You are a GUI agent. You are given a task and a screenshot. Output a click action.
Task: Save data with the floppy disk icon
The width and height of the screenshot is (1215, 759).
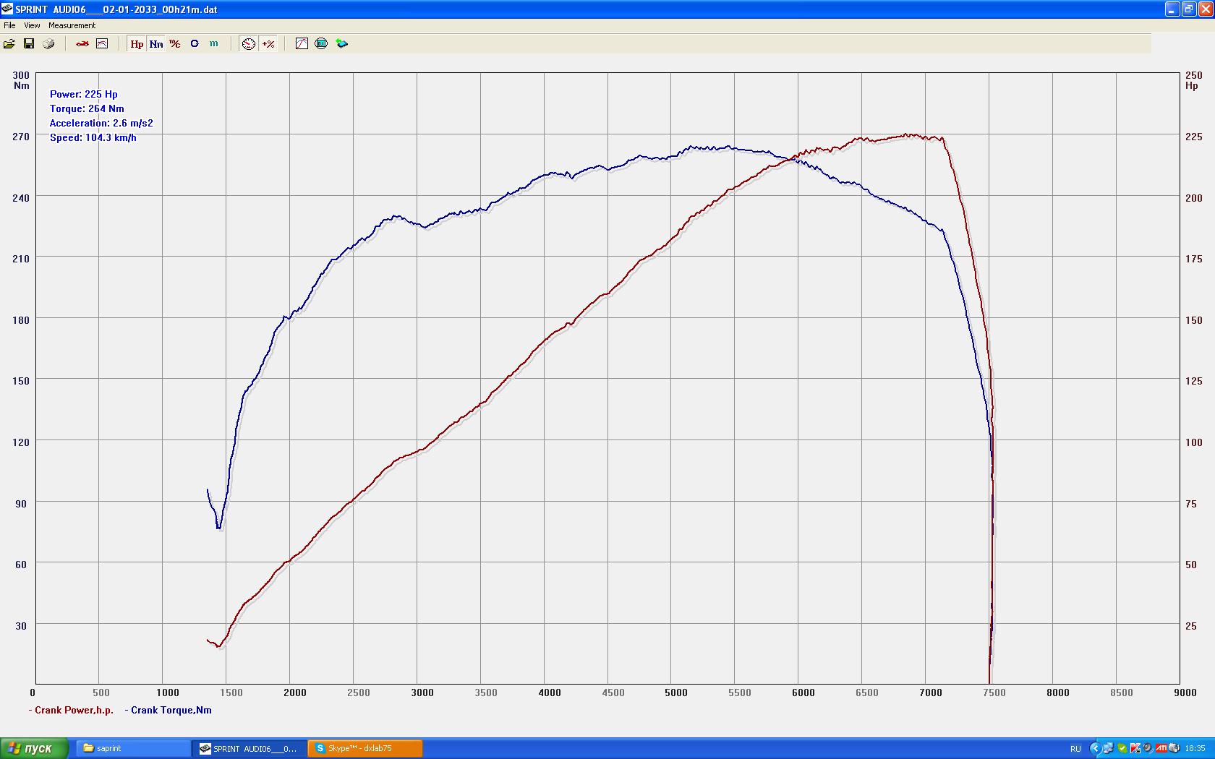(29, 44)
